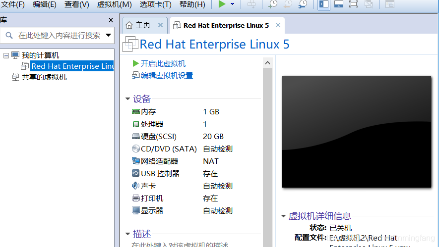The width and height of the screenshot is (439, 247).
Task: Click the virtual machine screen thumbnail
Action: tap(357, 132)
